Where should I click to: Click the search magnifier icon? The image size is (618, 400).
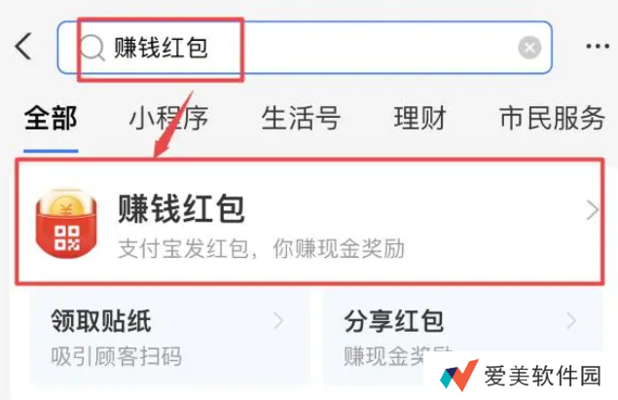(x=92, y=48)
